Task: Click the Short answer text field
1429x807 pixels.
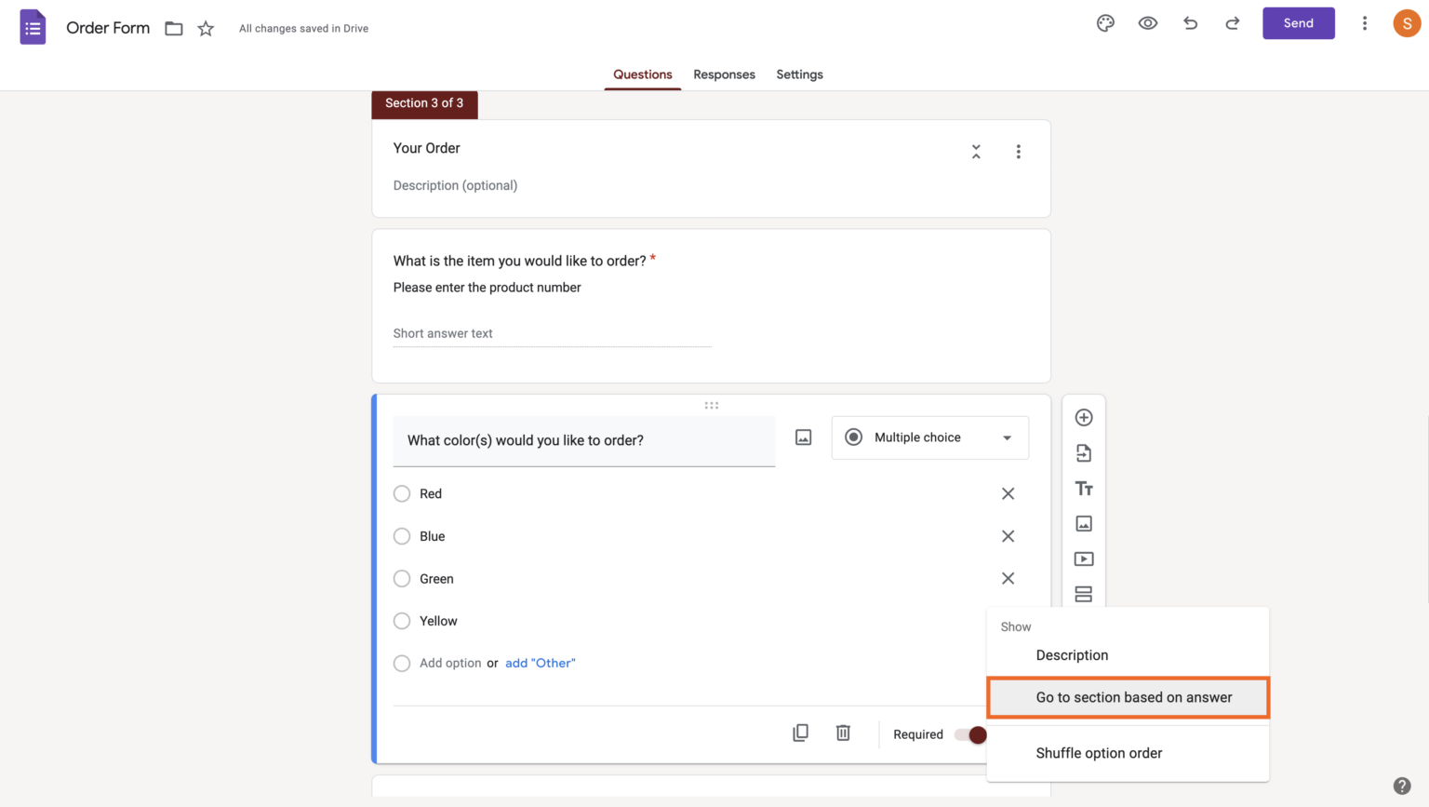Action: pos(551,333)
